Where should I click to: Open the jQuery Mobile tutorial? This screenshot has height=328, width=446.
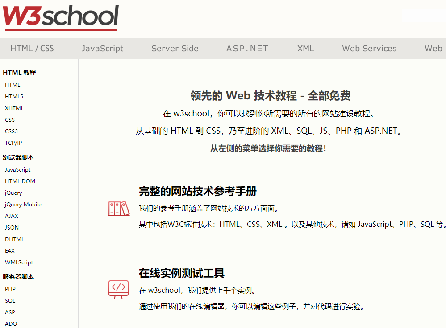(23, 204)
